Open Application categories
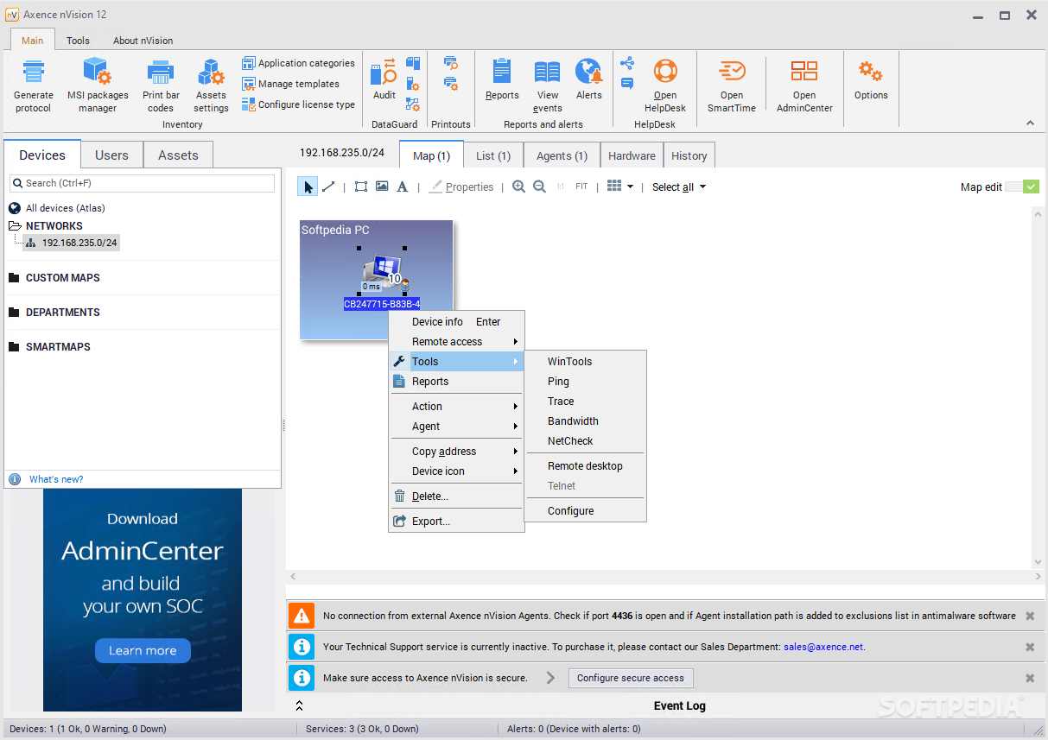This screenshot has width=1048, height=740. [298, 63]
